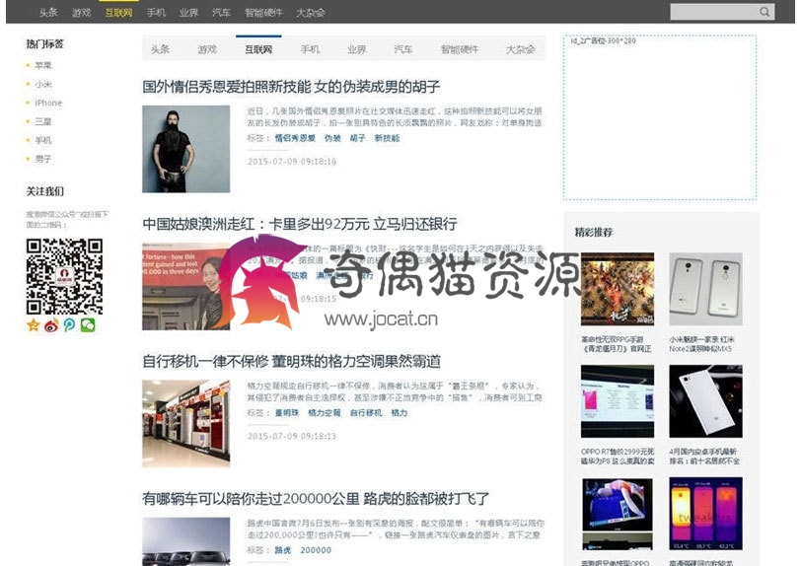Open the 苹果 hot tag

(43, 65)
